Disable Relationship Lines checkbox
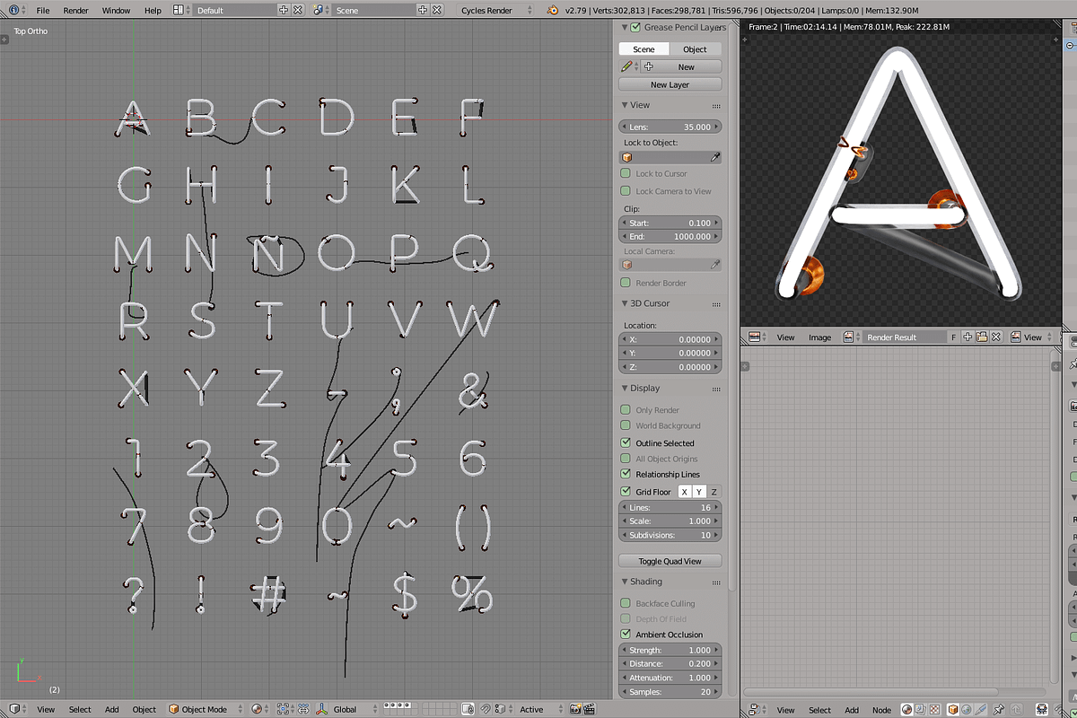Viewport: 1077px width, 718px height. tap(626, 474)
